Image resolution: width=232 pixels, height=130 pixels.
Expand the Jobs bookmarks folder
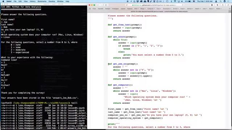tap(205, 9)
